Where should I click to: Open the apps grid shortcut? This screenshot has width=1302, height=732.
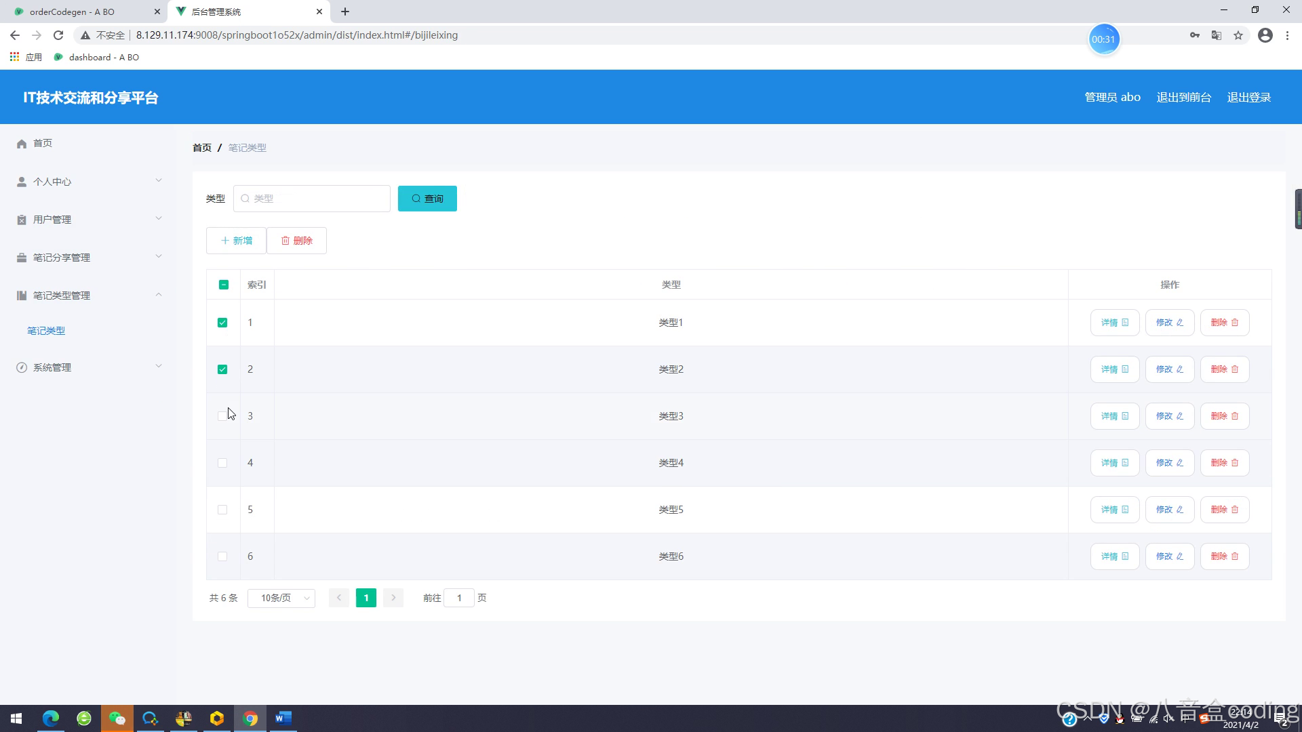point(14,57)
